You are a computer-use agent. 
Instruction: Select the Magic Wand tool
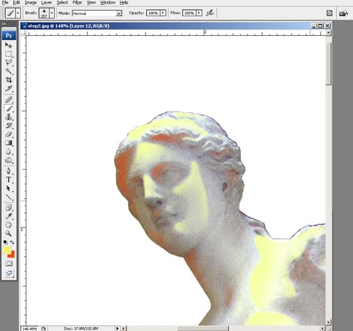[9, 71]
